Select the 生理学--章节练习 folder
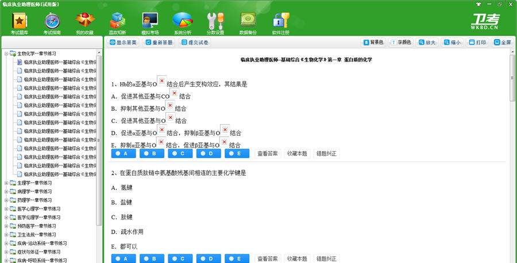Screen dimensions: 517x263 pyautogui.click(x=34, y=183)
